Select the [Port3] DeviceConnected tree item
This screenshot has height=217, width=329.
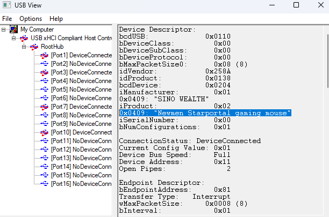[81, 72]
